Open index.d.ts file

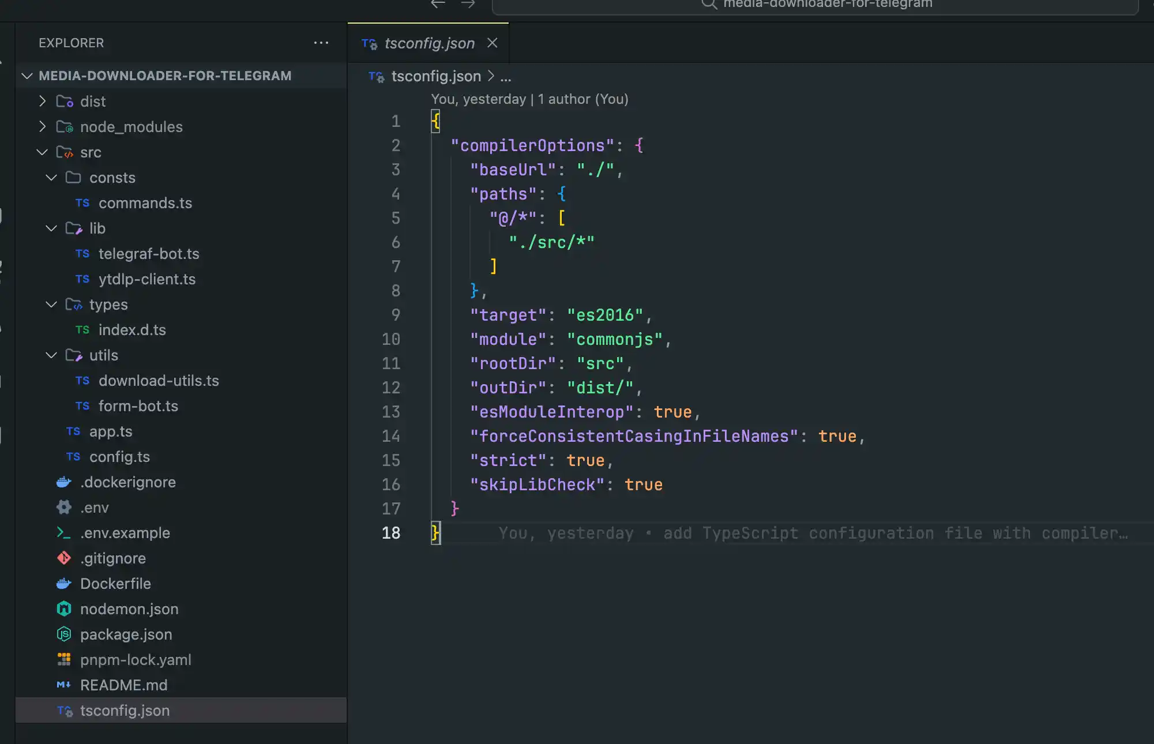[132, 330]
